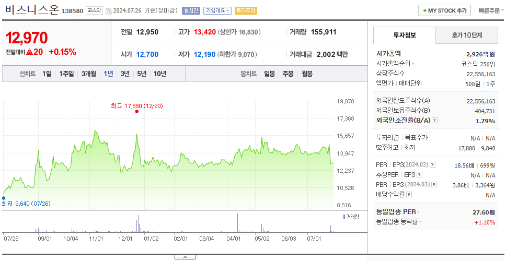The image size is (506, 261).
Task: Click the help icon next to 추정PER EPS
Action: [419, 175]
